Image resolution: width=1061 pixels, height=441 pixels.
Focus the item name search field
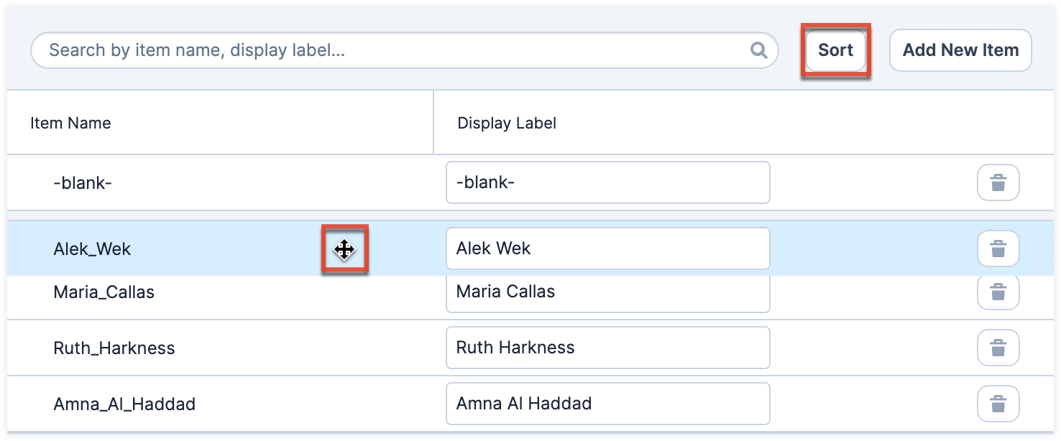pyautogui.click(x=395, y=50)
